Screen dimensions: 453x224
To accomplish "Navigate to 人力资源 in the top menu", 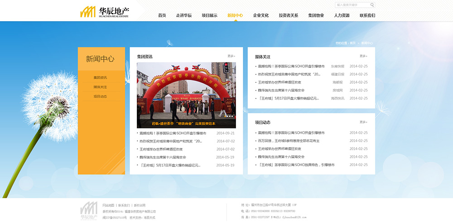I will click(x=342, y=15).
